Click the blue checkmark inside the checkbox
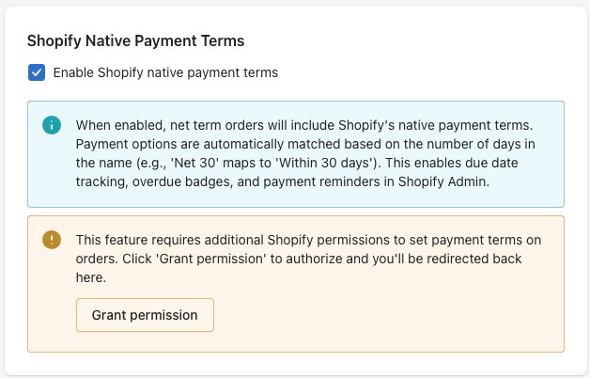Image resolution: width=590 pixels, height=378 pixels. click(36, 72)
